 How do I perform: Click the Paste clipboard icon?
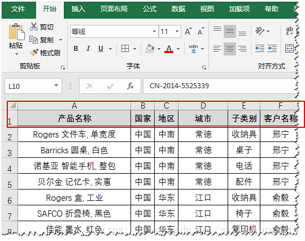[x=16, y=32]
